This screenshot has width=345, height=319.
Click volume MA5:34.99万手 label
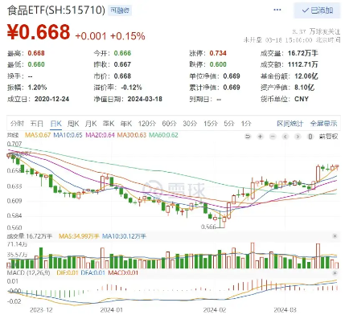[79, 236]
